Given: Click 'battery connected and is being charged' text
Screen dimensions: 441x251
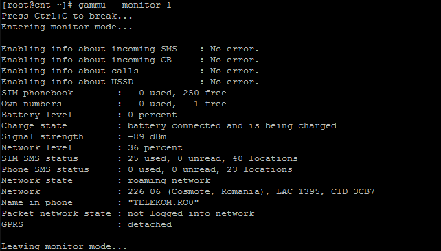Looking at the screenshot, I should click(x=232, y=125).
